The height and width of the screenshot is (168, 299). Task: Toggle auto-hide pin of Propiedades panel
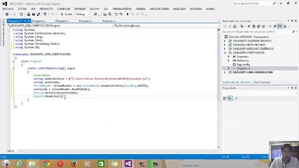pos(292,88)
